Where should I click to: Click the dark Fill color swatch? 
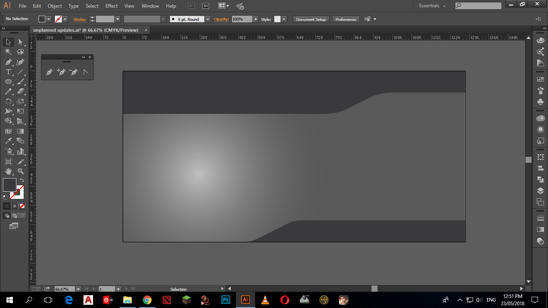coord(9,185)
